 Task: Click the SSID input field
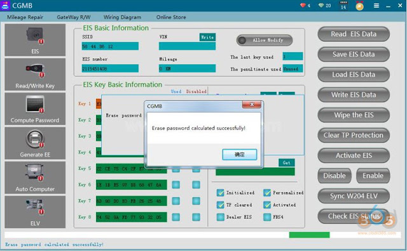(110, 46)
